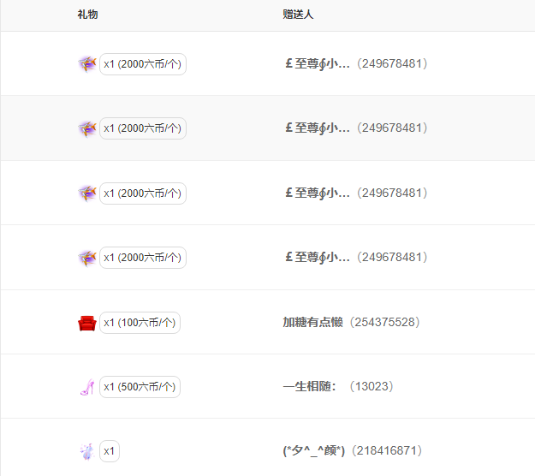The width and height of the screenshot is (535, 476).
Task: Click the ID number (254375528)
Action: coord(385,322)
